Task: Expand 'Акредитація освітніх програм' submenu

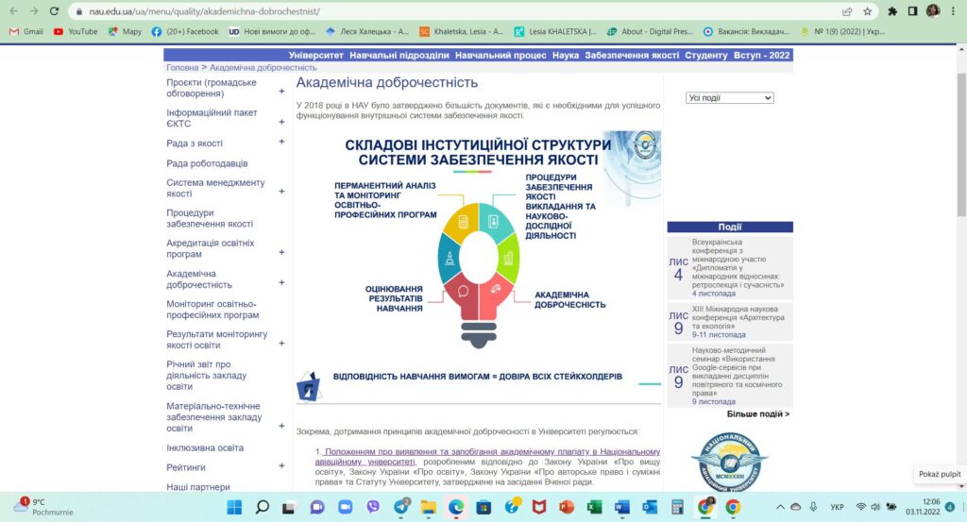Action: 281,253
